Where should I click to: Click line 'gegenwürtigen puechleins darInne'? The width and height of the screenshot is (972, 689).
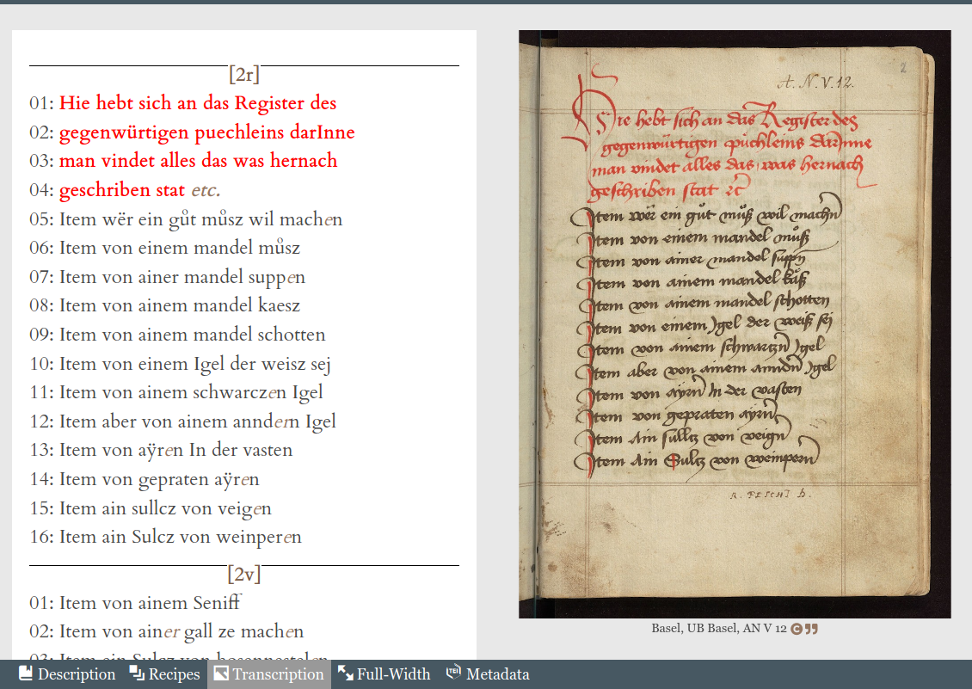point(207,132)
